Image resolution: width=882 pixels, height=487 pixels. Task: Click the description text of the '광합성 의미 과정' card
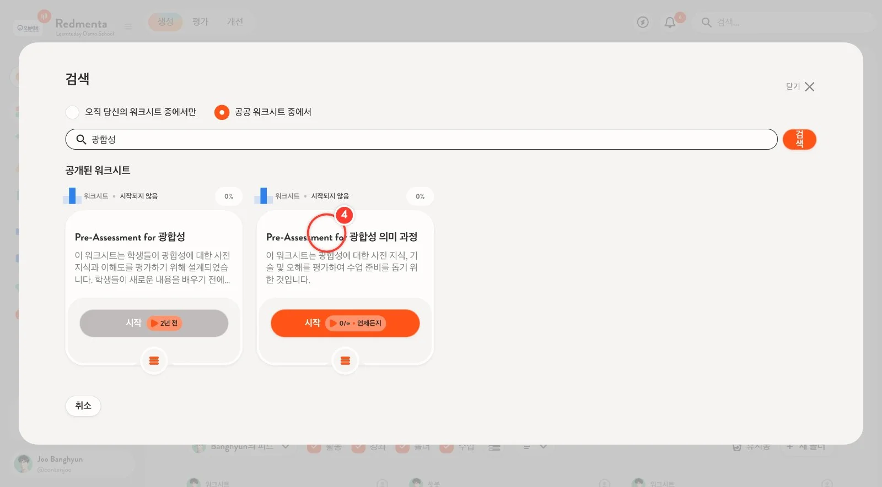coord(342,267)
